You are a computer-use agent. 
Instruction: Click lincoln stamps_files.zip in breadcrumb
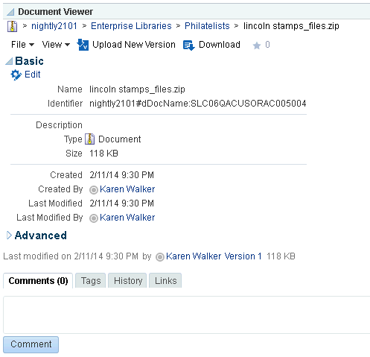[291, 26]
